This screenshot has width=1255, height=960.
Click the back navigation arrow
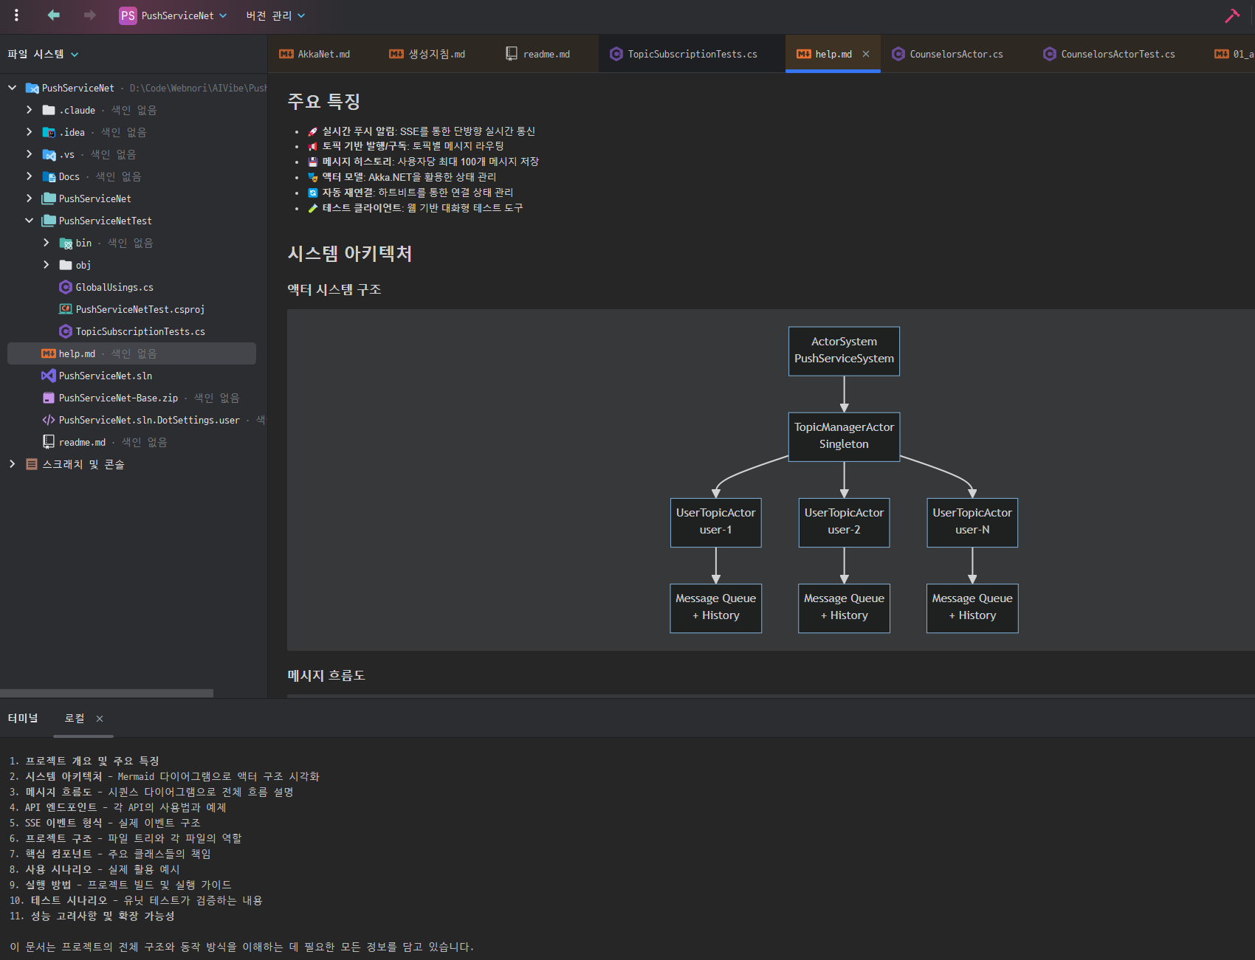pos(53,15)
